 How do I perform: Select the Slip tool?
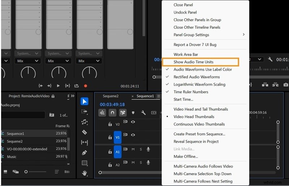tap(85, 142)
